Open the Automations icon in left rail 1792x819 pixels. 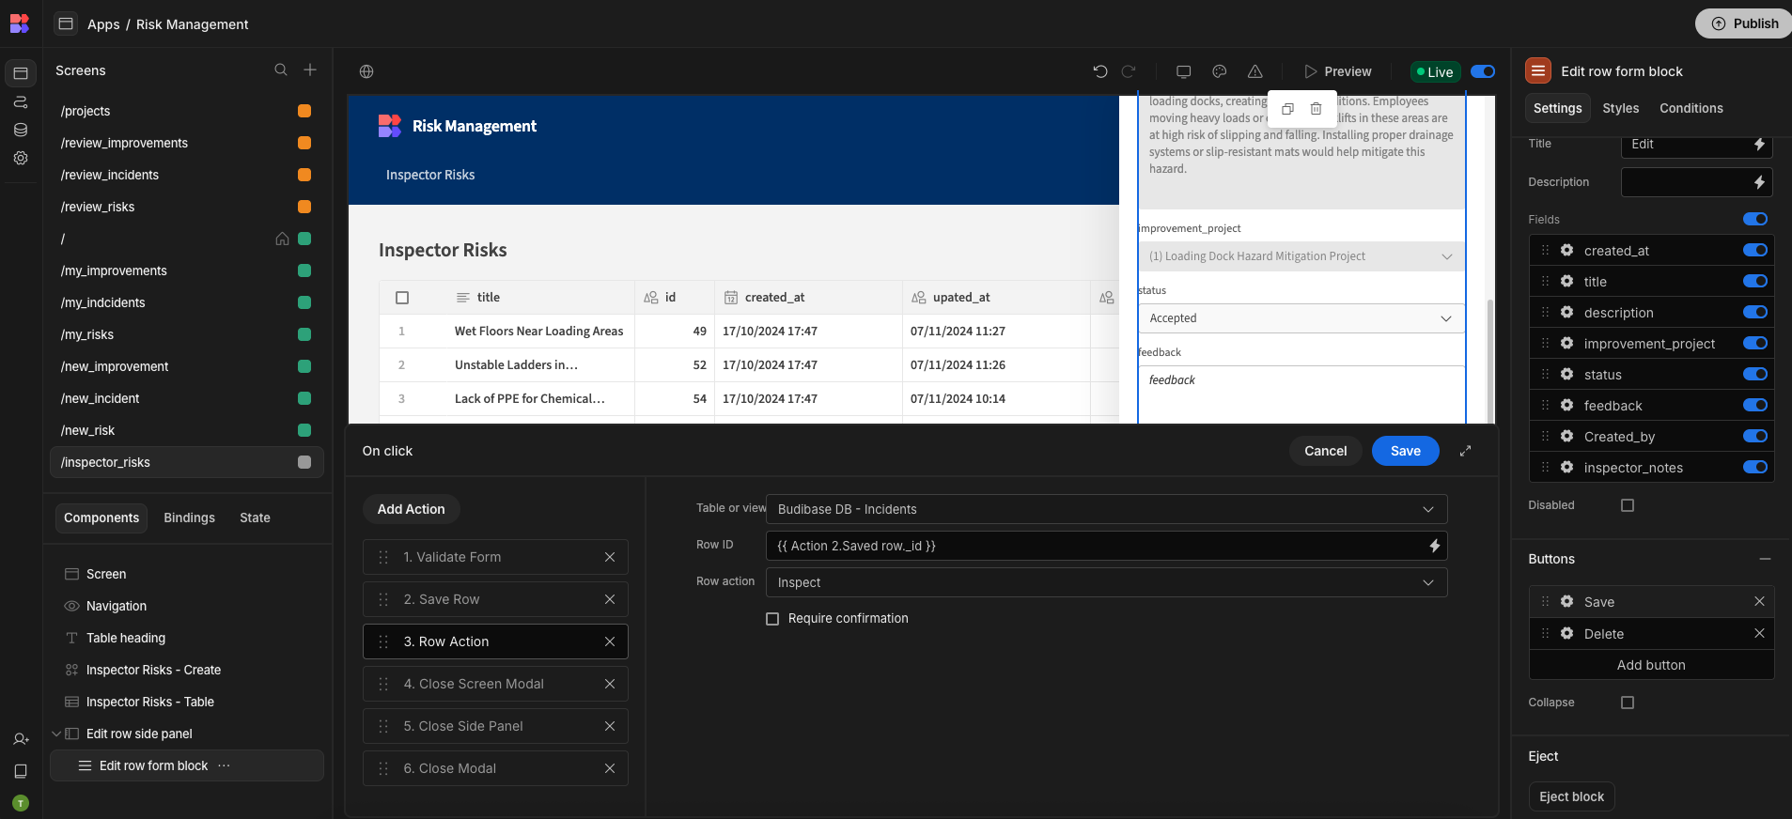[x=21, y=101]
